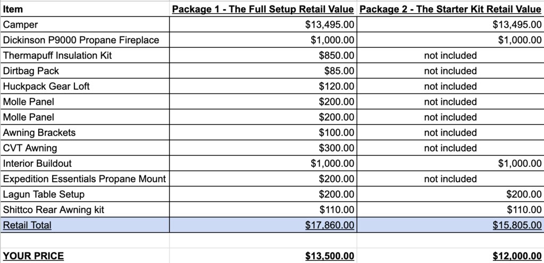Select the Dirtbag Pack $85.00 cell
Image resolution: width=544 pixels, height=263 pixels.
click(263, 71)
